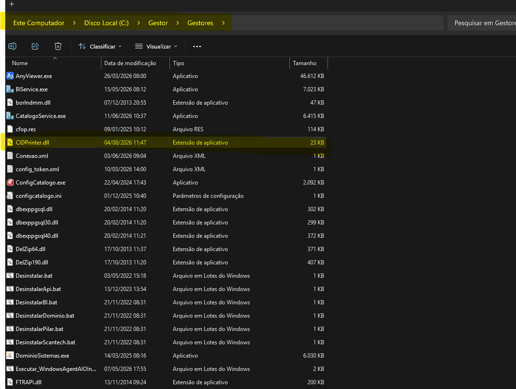Select file name DesinstalarDominio.bat
Viewport: 516px width, 389px height.
(45, 316)
